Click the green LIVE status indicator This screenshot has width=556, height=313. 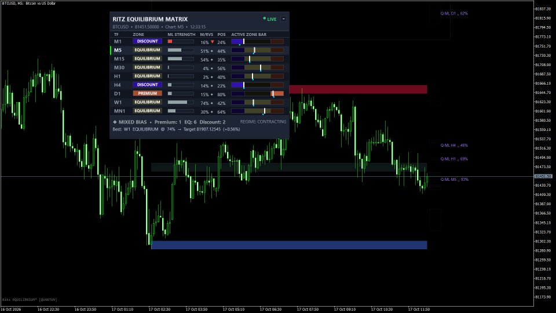tap(270, 19)
